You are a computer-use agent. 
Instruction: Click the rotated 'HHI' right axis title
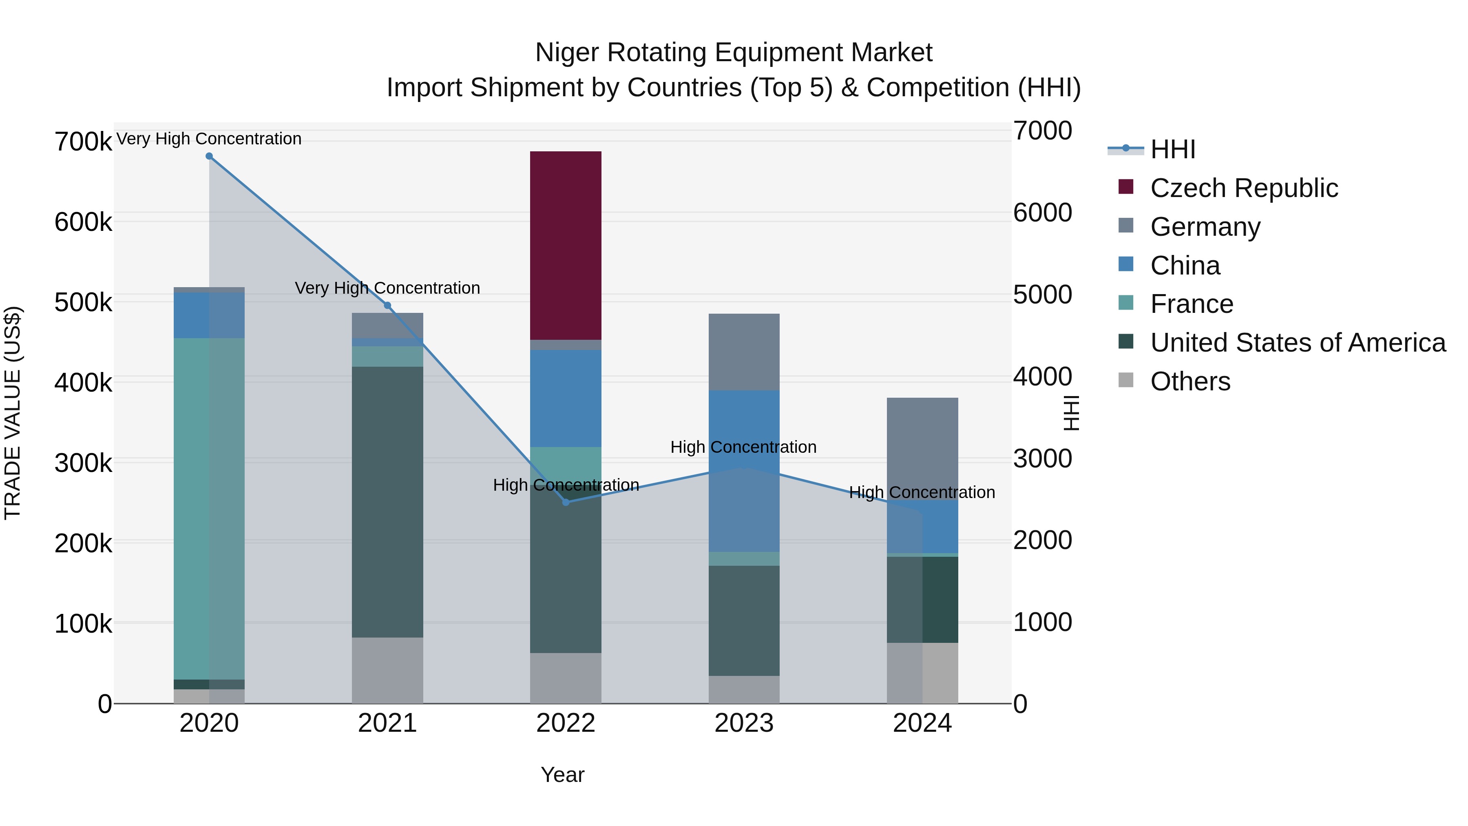click(1071, 413)
